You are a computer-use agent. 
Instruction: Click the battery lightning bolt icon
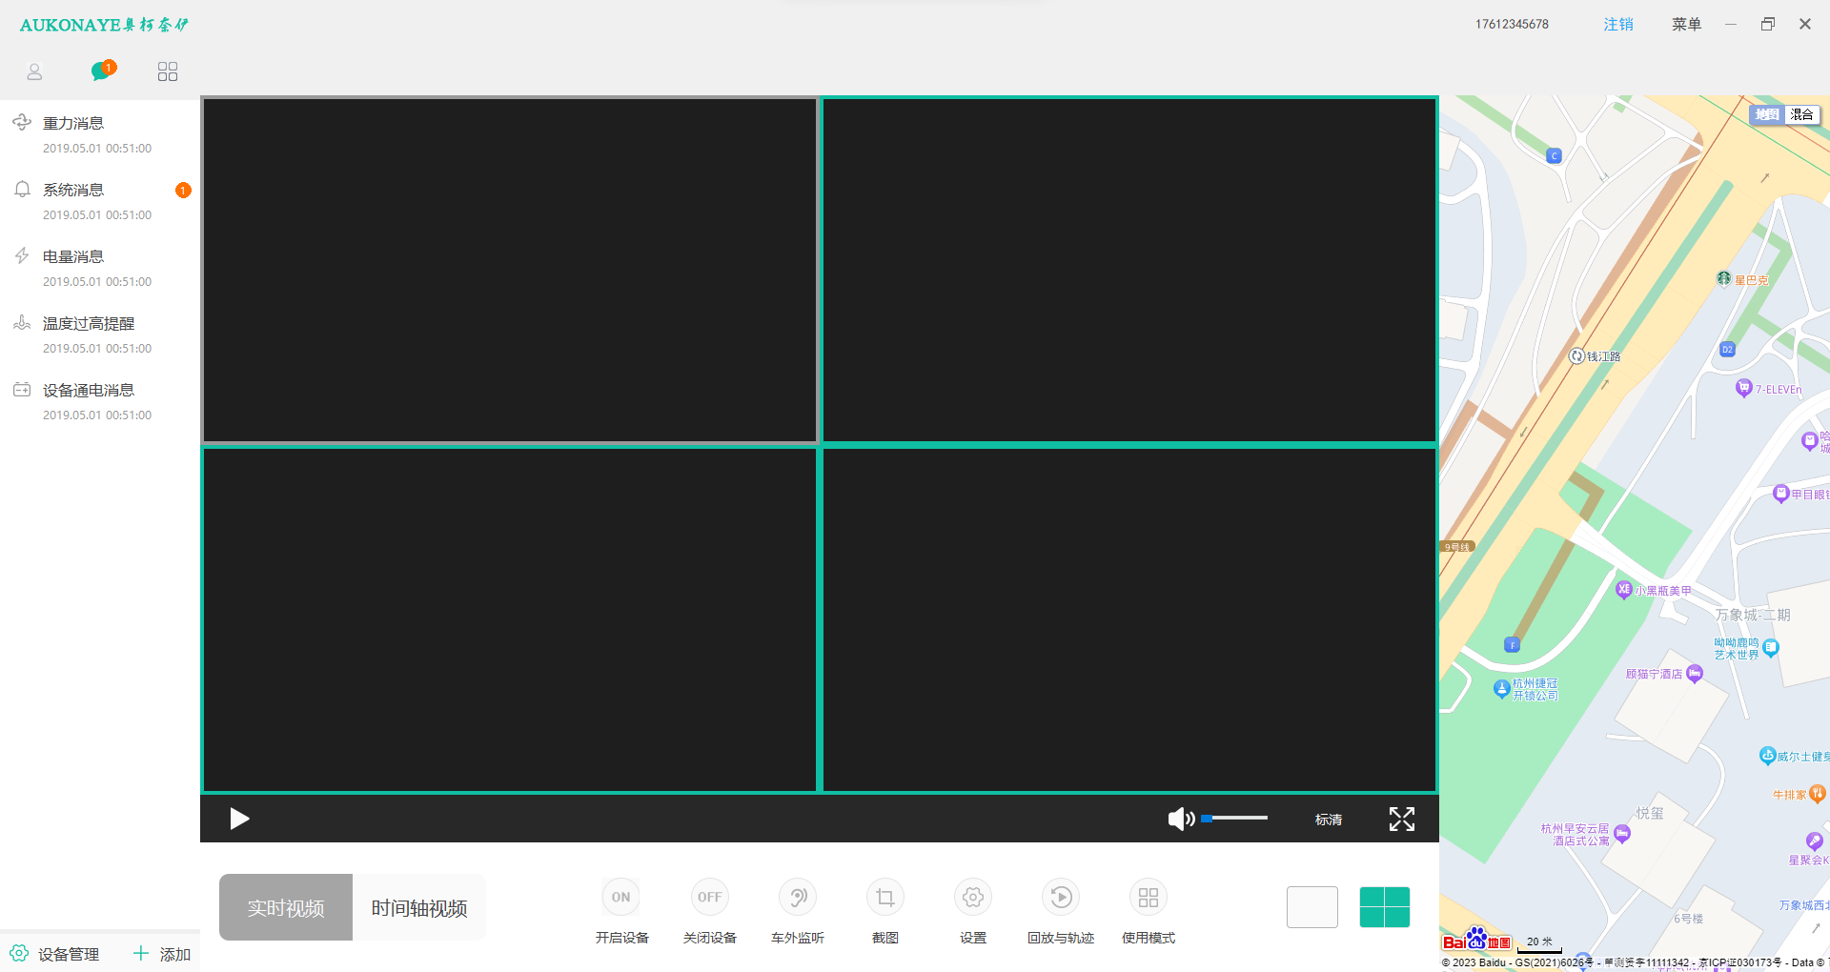click(22, 255)
